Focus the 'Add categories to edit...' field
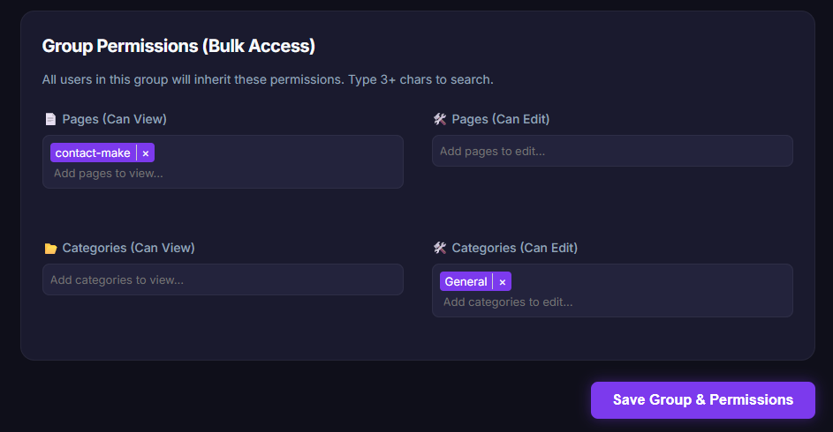The width and height of the screenshot is (833, 432). (508, 302)
